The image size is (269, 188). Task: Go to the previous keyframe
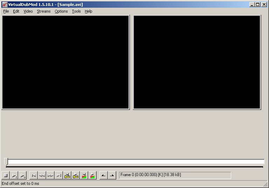(67, 175)
